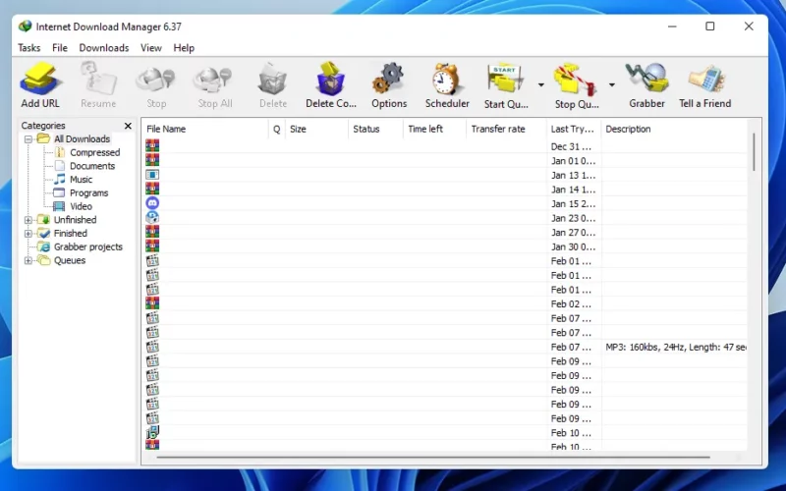This screenshot has width=786, height=491.
Task: Click the Tell a Friend icon
Action: (705, 80)
